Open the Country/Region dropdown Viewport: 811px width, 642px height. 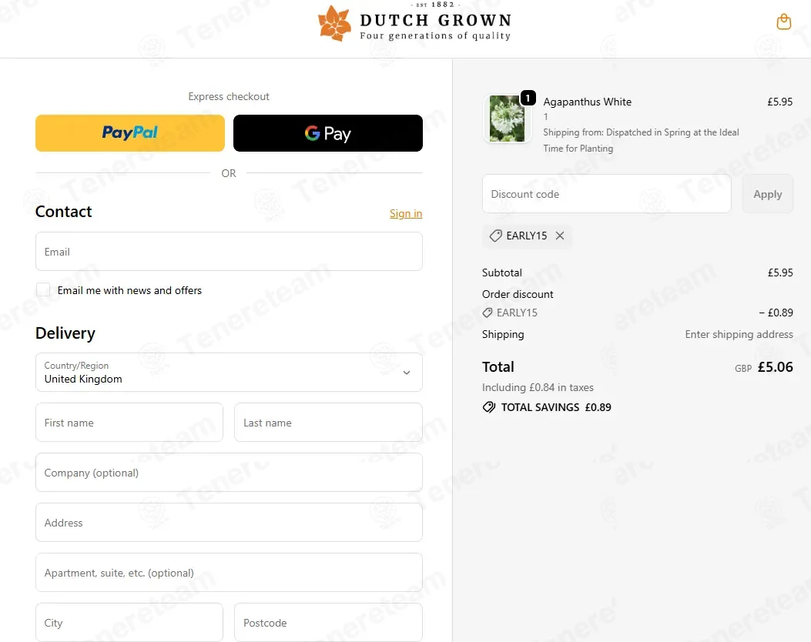point(229,372)
